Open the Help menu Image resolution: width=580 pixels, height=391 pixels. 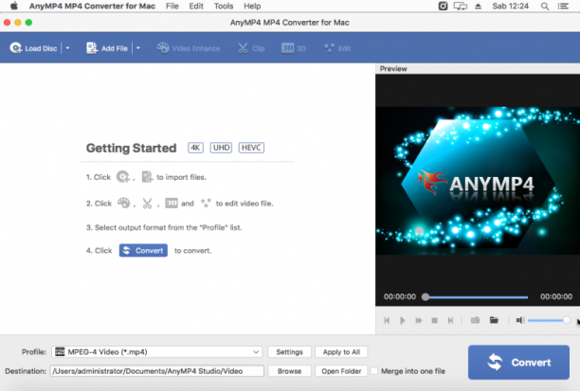[x=252, y=6]
